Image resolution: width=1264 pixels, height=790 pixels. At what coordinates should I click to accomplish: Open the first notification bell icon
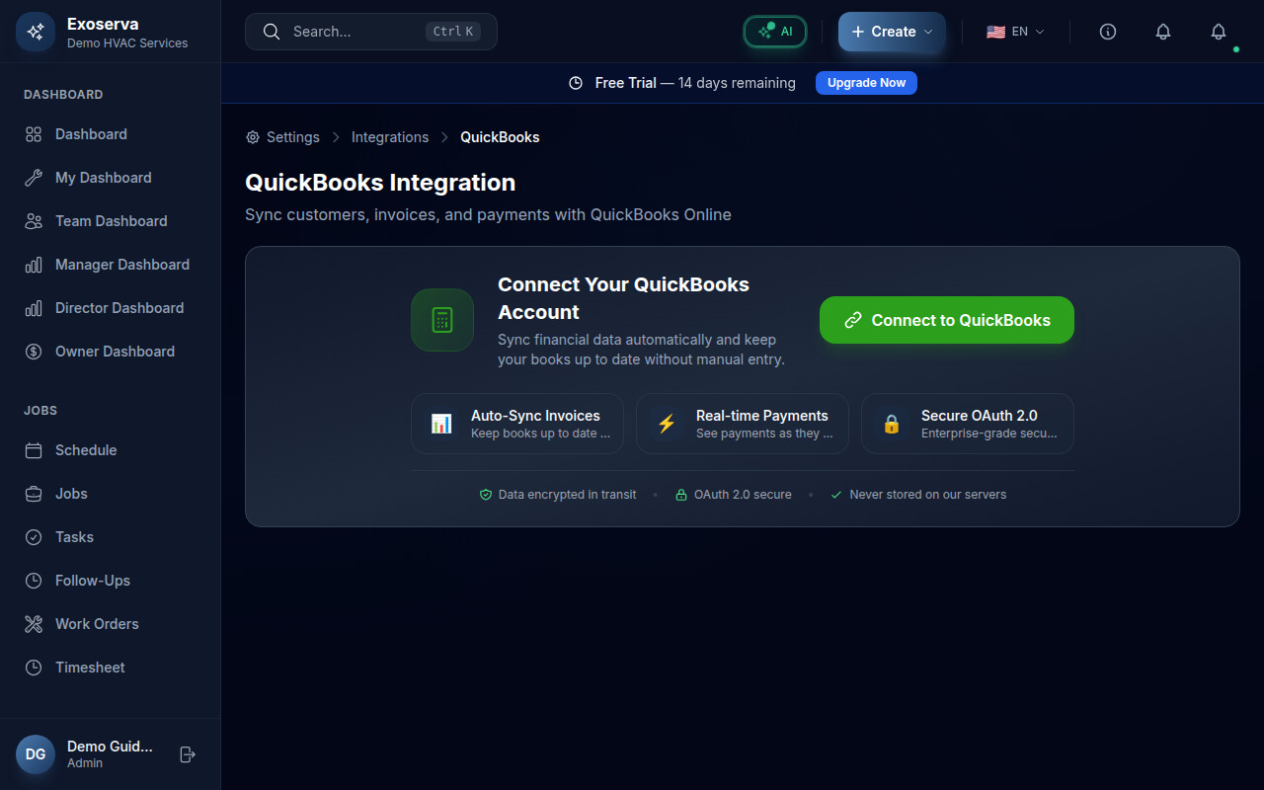click(x=1163, y=32)
